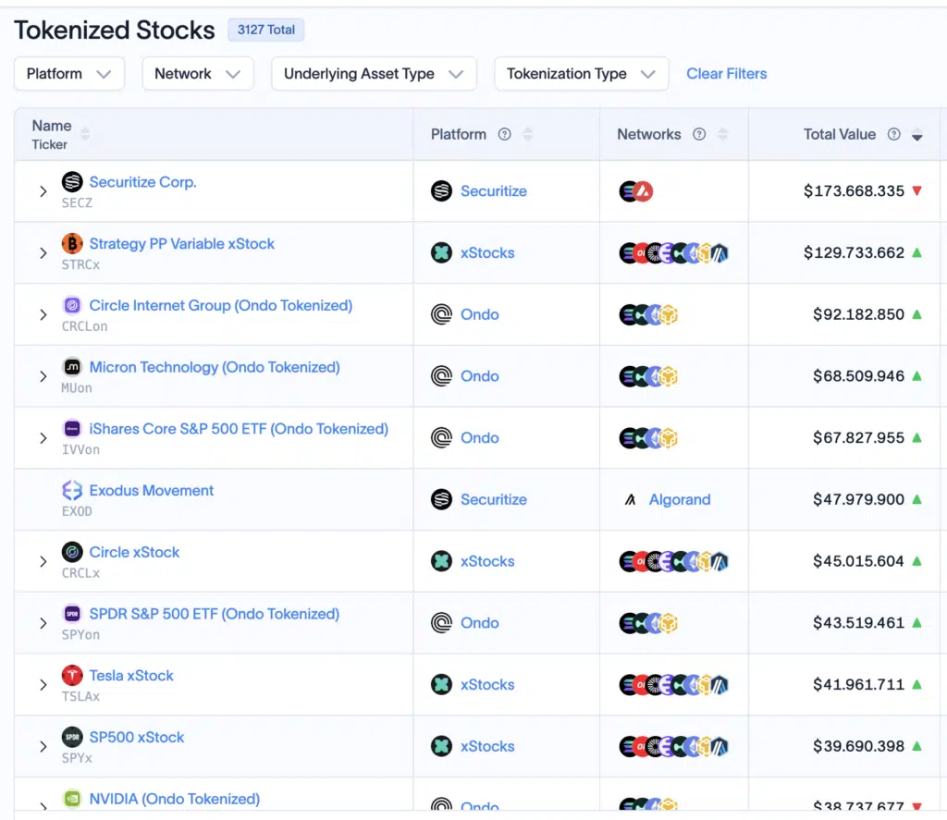Image resolution: width=947 pixels, height=820 pixels.
Task: Open Circle Internet Group (Ondo Tokenized) link
Action: pos(221,305)
